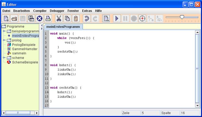Click the copy toolbar icon
202x117 pixels.
[67, 19]
